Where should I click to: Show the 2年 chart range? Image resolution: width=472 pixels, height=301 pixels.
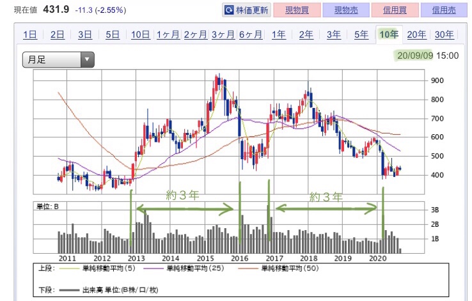click(x=306, y=35)
